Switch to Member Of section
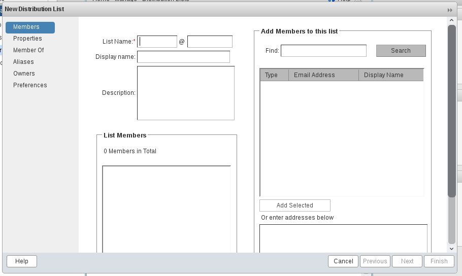 coord(28,50)
